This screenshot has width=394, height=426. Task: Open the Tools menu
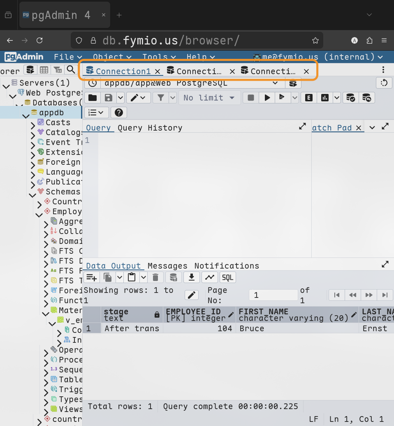point(159,57)
